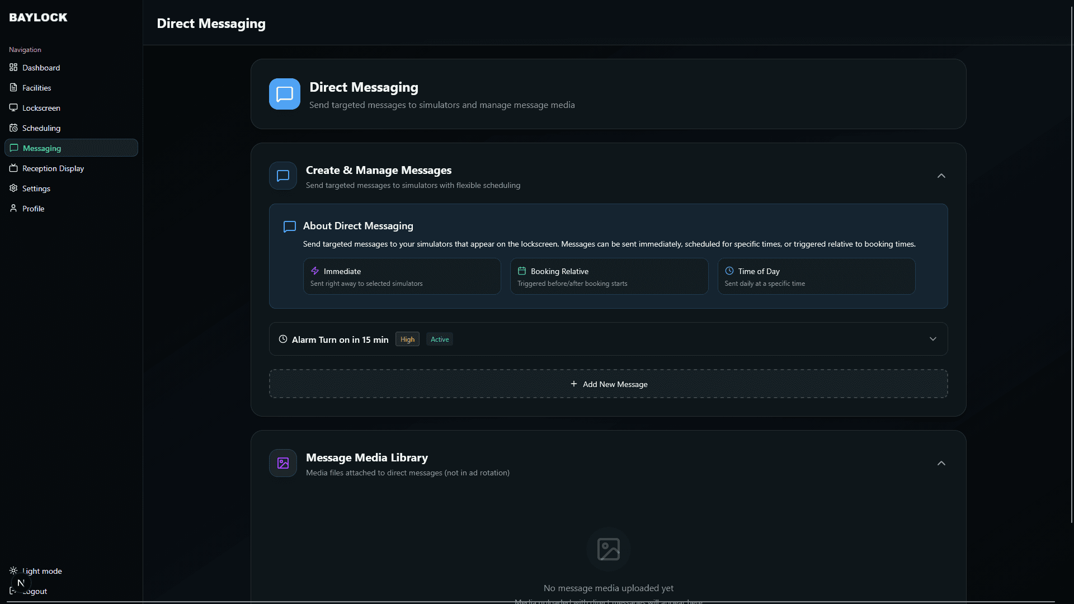Screen dimensions: 1074x604
Task: Click the Reception Display icon
Action: click(x=13, y=168)
